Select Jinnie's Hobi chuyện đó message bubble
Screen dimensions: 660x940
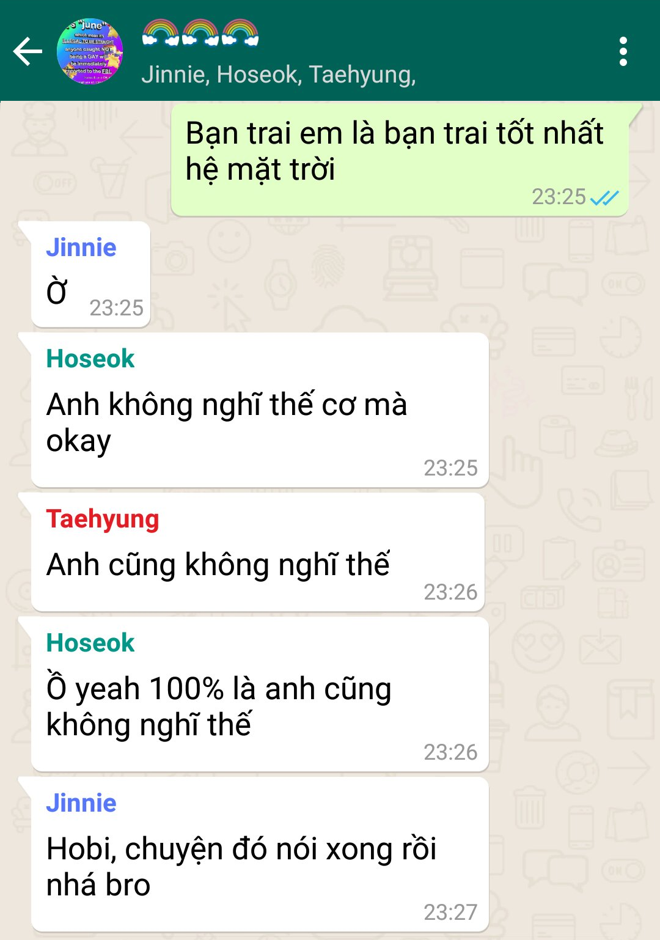pyautogui.click(x=260, y=854)
